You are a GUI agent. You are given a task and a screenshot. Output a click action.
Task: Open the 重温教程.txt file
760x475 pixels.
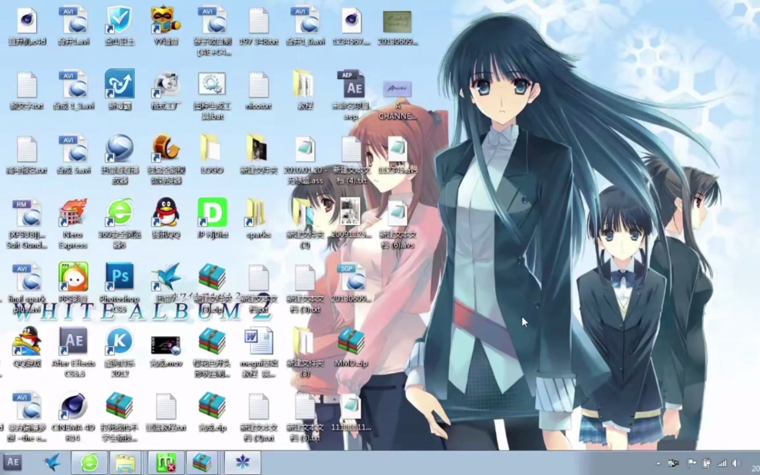[166, 412]
